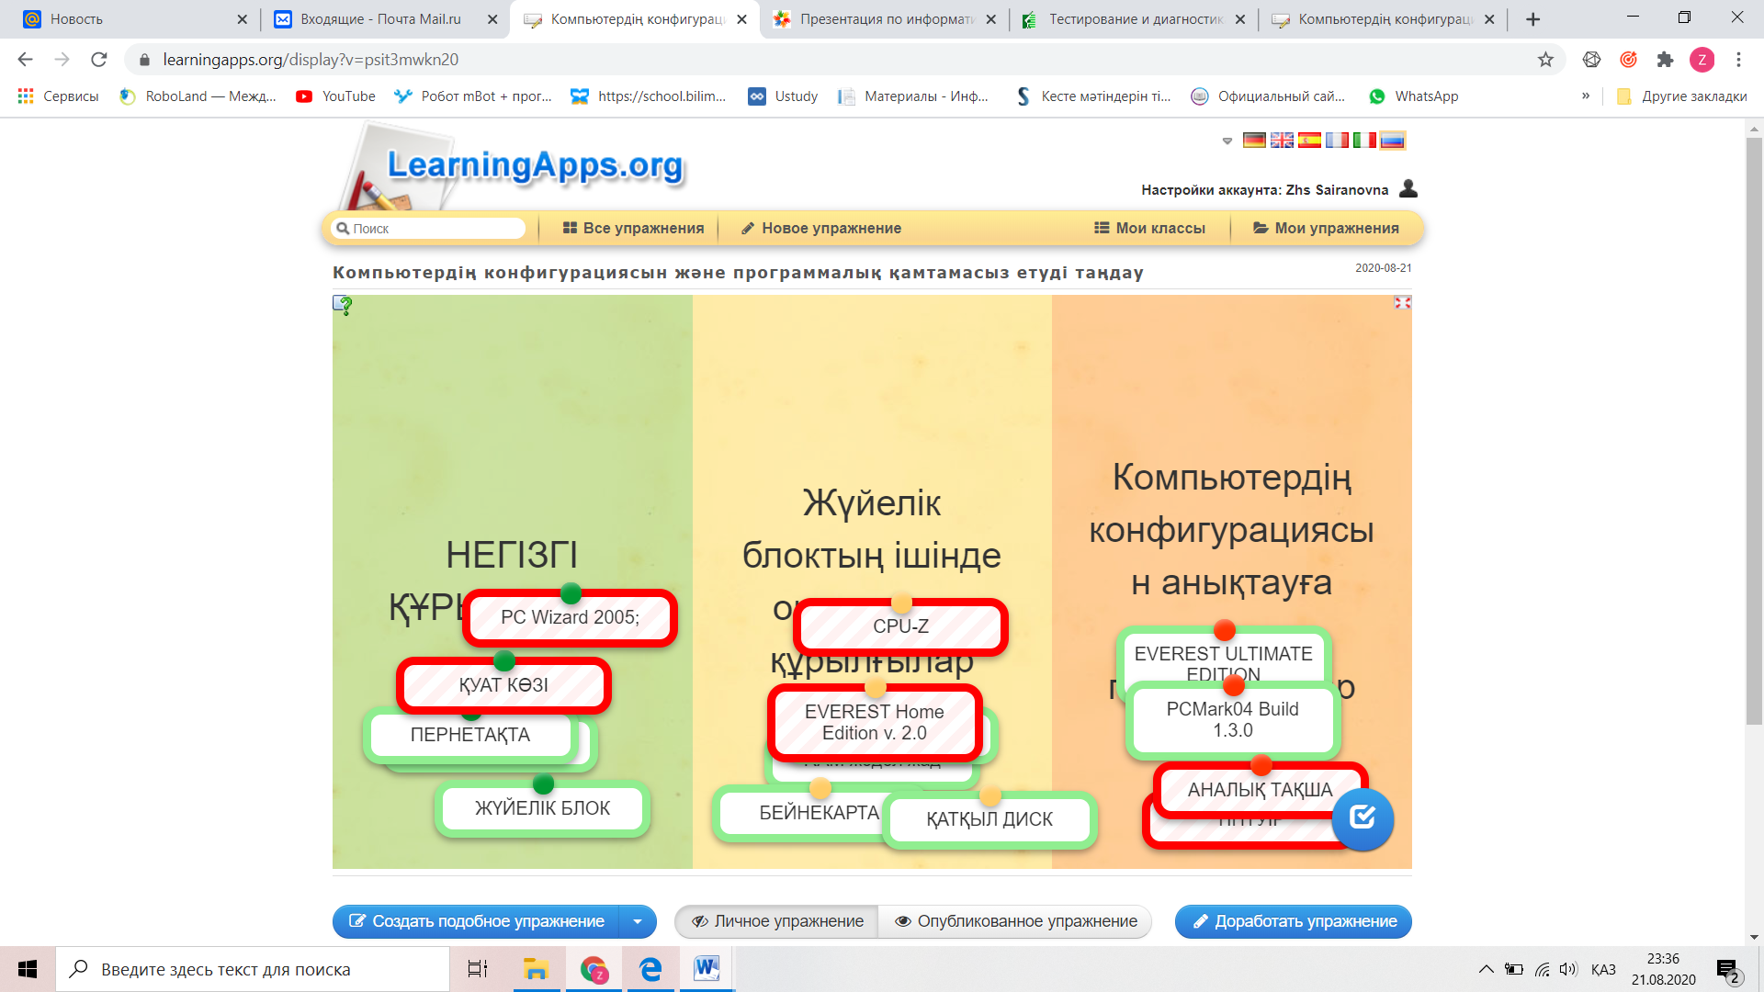1764x992 pixels.
Task: Open the Chrome extensions puzzle icon
Action: (x=1665, y=60)
